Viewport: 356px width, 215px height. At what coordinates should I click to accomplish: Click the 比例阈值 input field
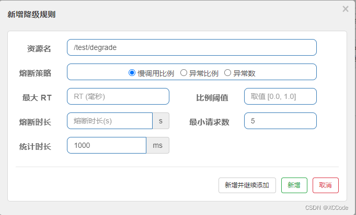pos(280,96)
